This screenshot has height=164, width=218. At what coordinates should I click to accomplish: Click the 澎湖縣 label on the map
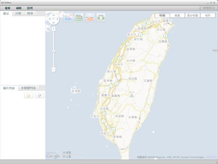tap(76, 91)
